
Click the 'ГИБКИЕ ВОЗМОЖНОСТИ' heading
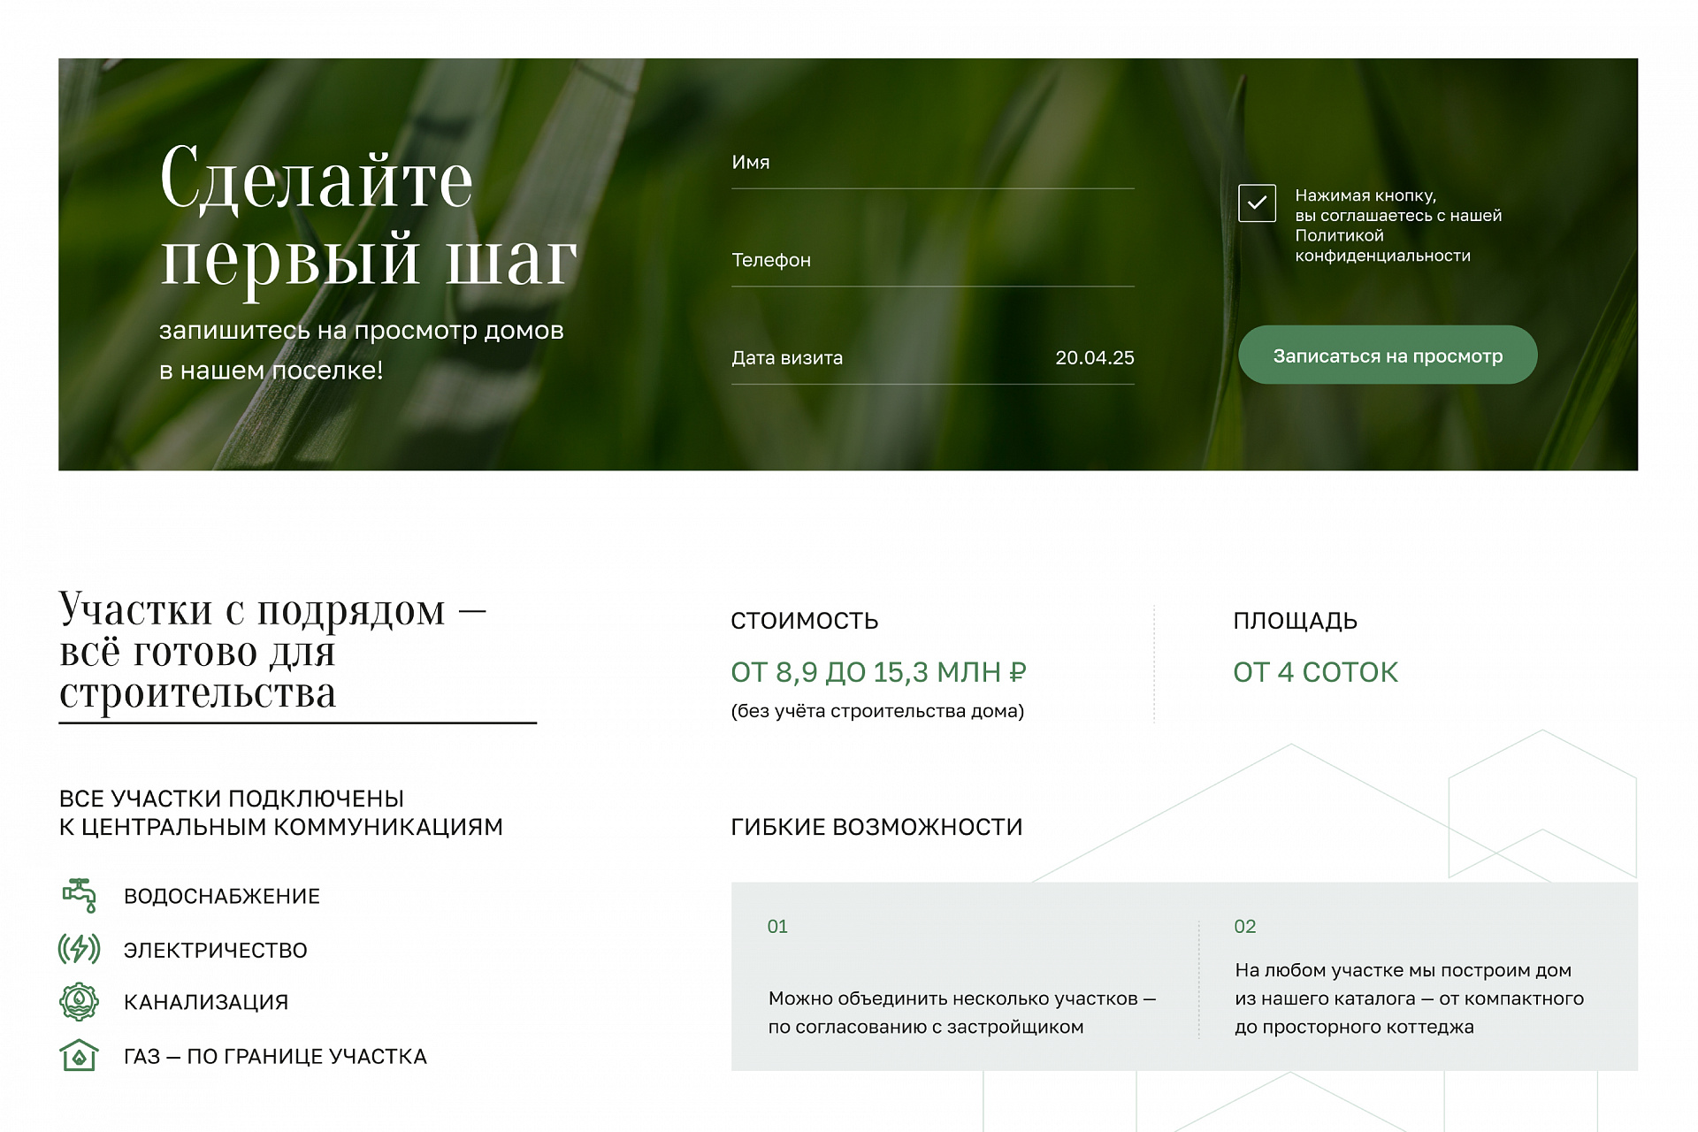point(876,827)
